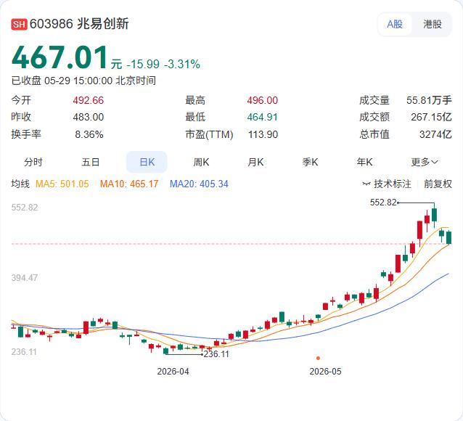This screenshot has width=463, height=421.
Task: Select the 分时 chart tab
Action: (x=33, y=162)
